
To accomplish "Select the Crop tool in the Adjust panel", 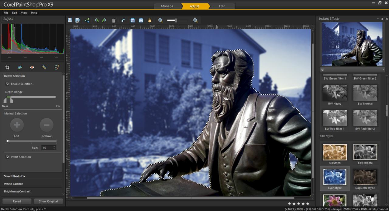I will [7, 67].
